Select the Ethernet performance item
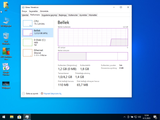Image resolution: width=160 pixels, height=120 pixels. tap(37, 53)
